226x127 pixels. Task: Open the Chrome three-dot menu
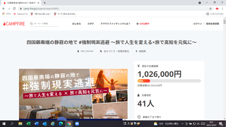[222, 8]
